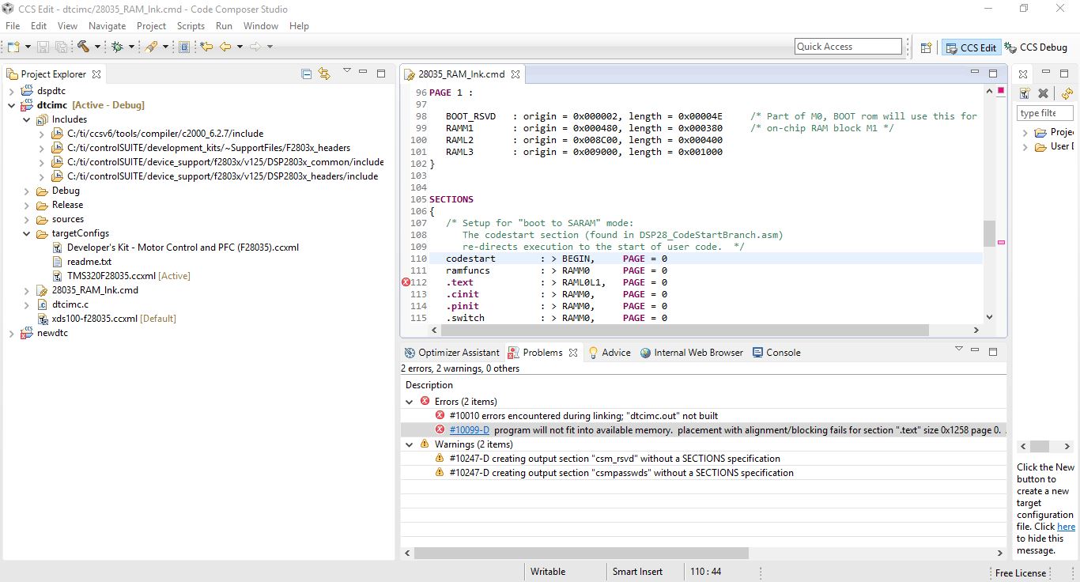This screenshot has height=582, width=1080.
Task: Click the Build hammer icon in toolbar
Action: (x=83, y=47)
